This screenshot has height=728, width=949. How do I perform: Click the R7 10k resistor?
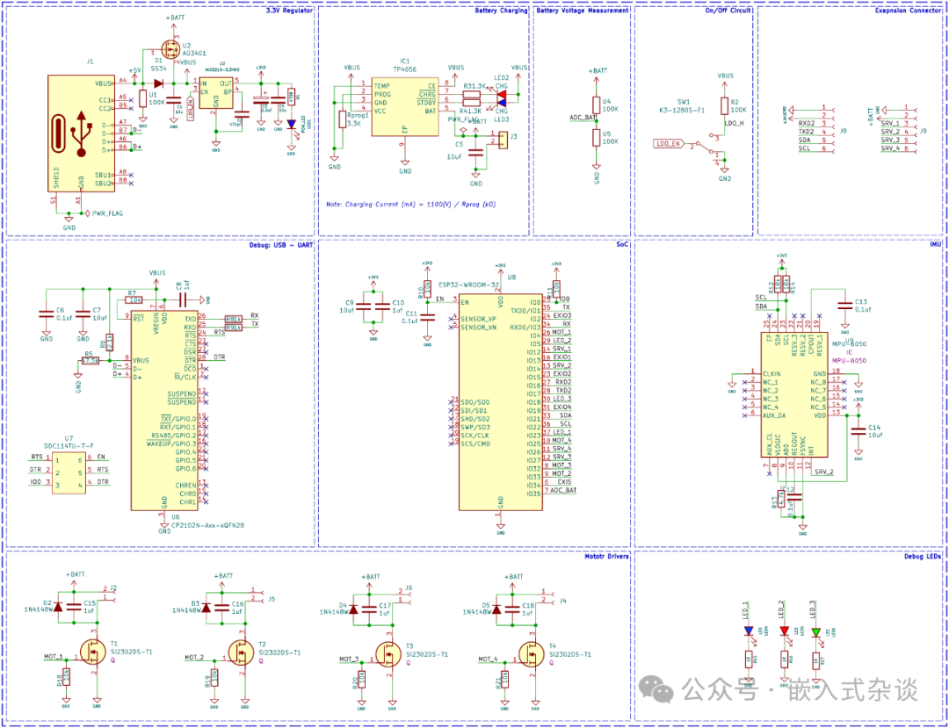click(134, 299)
